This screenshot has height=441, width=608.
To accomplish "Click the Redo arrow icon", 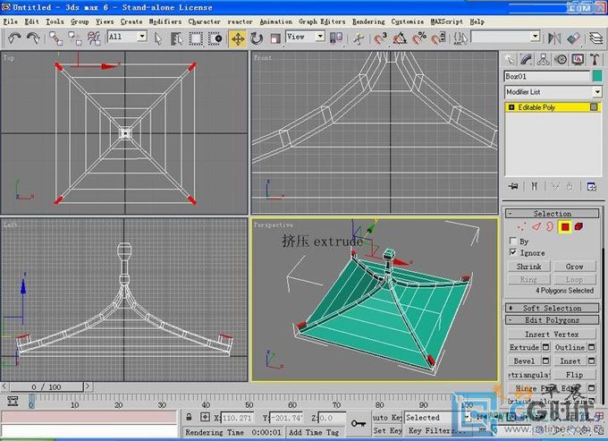I will coord(33,38).
